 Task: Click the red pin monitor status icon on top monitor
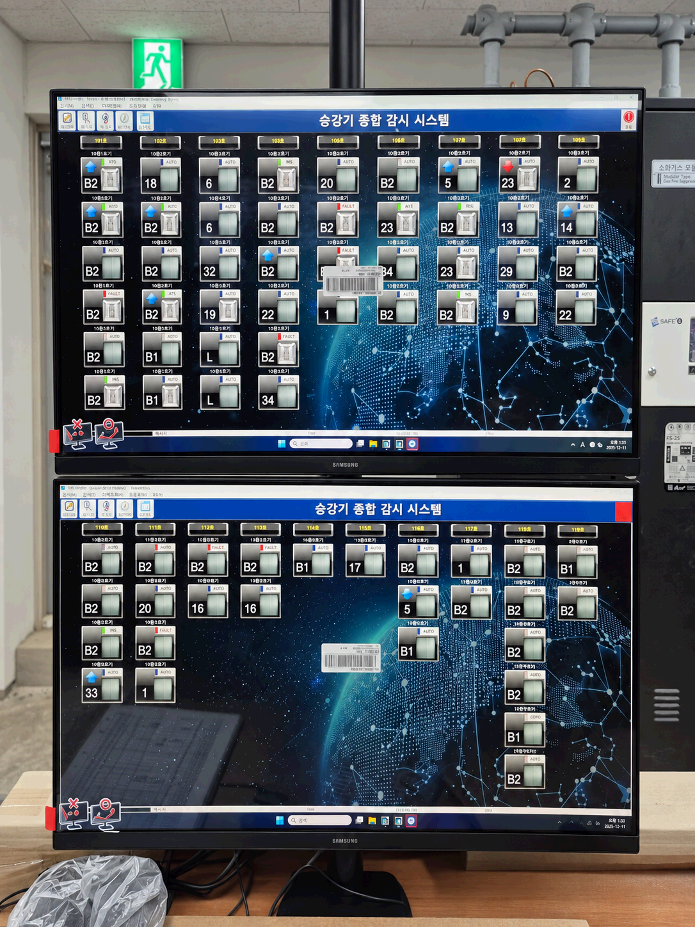[x=109, y=432]
